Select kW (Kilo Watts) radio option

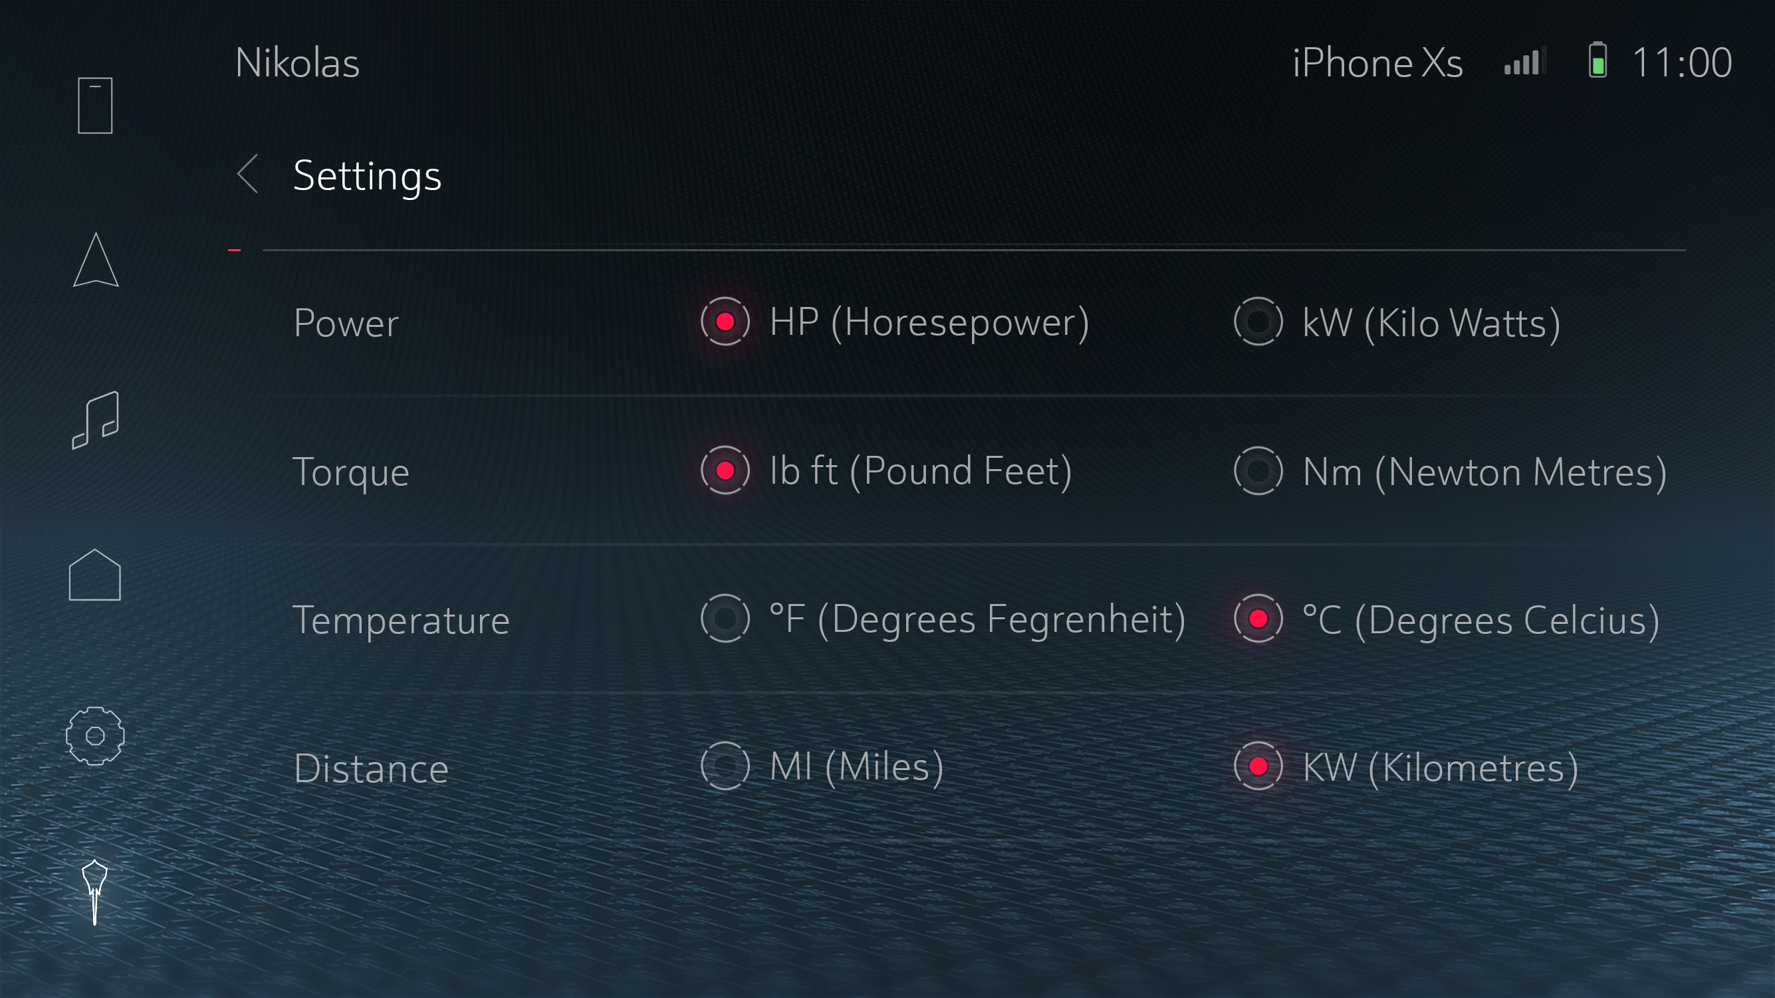(1258, 322)
